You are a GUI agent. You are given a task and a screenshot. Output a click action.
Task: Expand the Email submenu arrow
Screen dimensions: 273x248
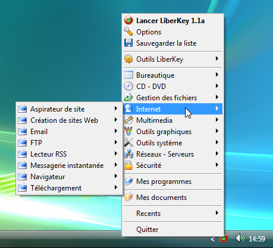pyautogui.click(x=116, y=131)
